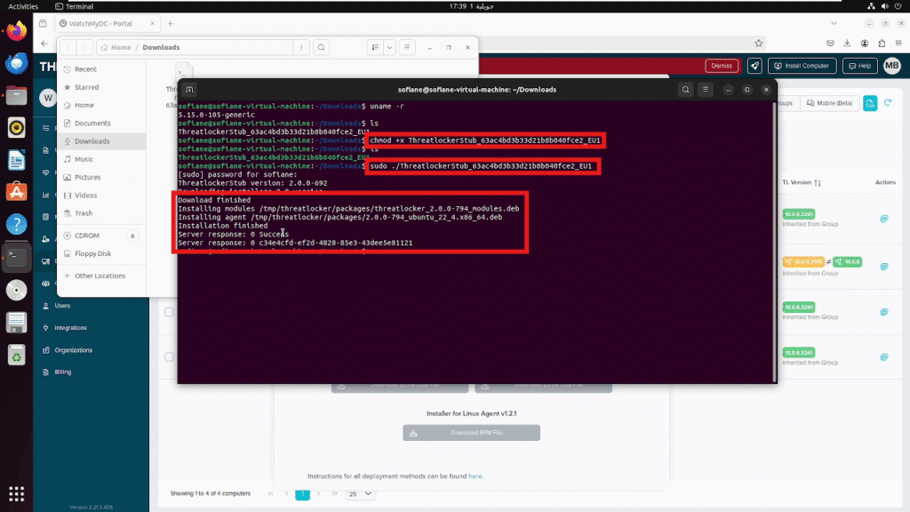This screenshot has width=910, height=512.
Task: Bookmark page with Firefox star icon
Action: coord(759,43)
